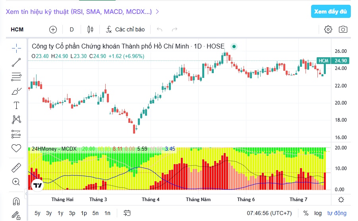Toggle magnet mode on

coord(16,202)
